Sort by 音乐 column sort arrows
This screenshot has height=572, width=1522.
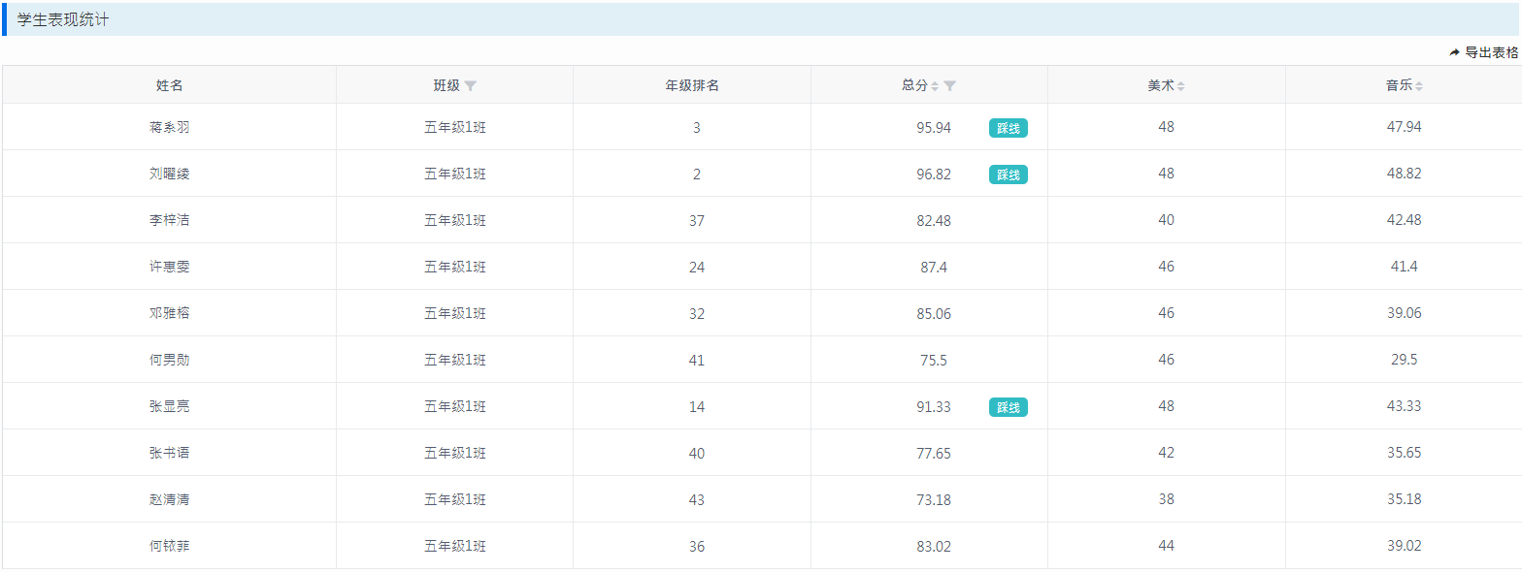coord(1419,86)
